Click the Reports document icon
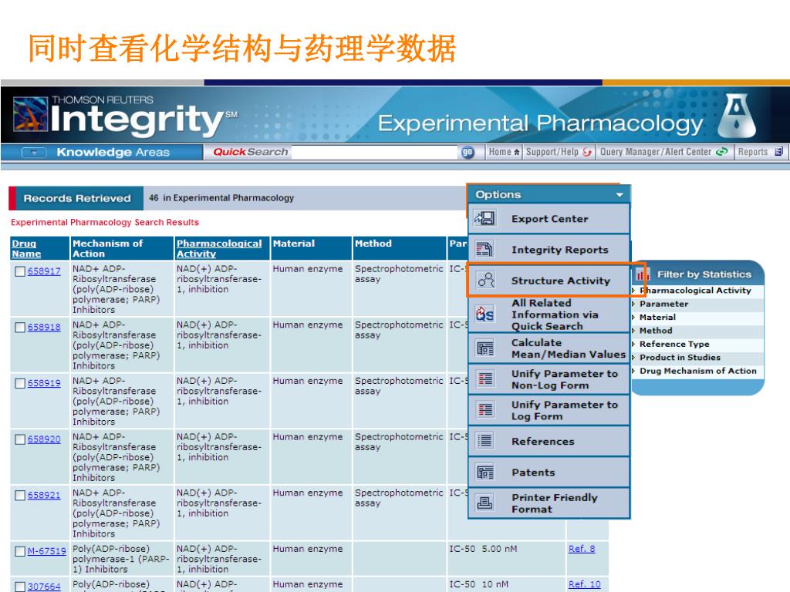The image size is (790, 592). 778,152
